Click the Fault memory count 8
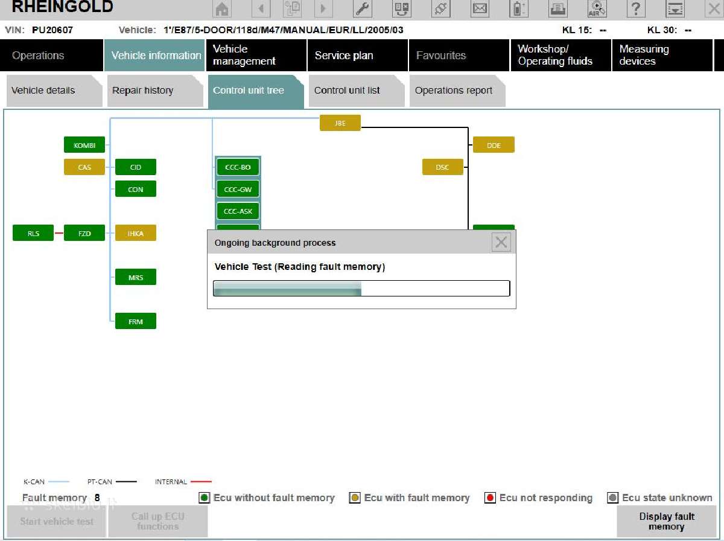 pyautogui.click(x=97, y=498)
